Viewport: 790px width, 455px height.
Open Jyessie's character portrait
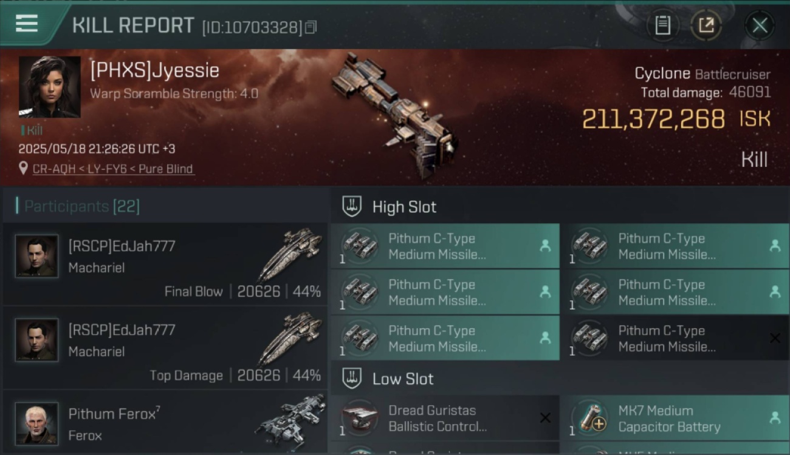coord(49,87)
